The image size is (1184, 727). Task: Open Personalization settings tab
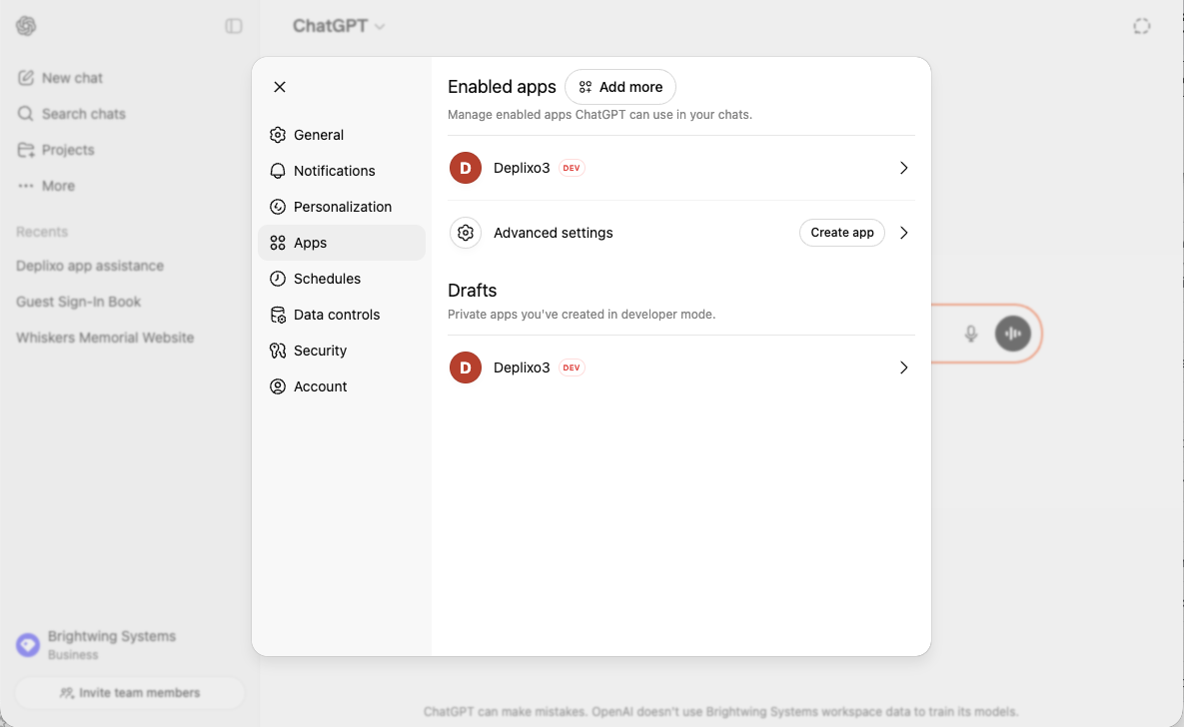click(342, 207)
